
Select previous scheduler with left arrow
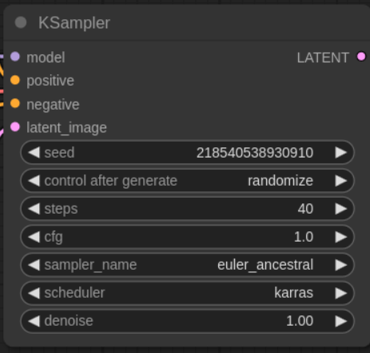click(34, 293)
